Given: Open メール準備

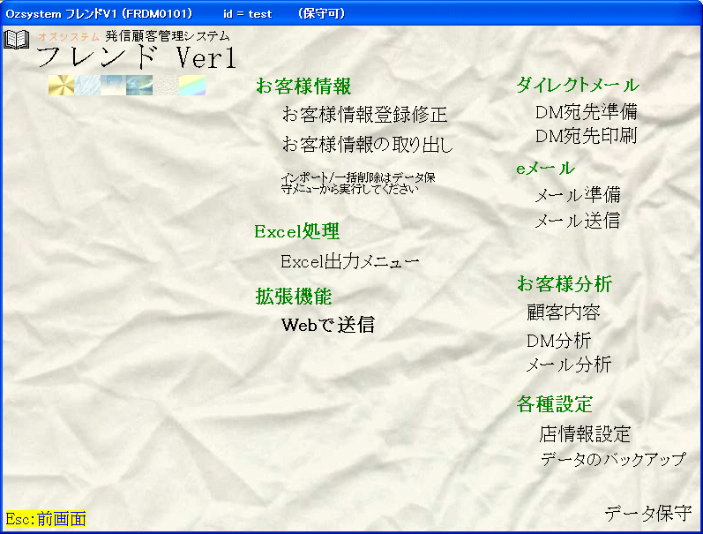Looking at the screenshot, I should (x=578, y=195).
